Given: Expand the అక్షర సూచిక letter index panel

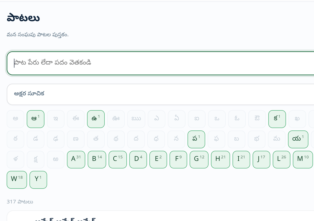Looking at the screenshot, I should pyautogui.click(x=160, y=94).
